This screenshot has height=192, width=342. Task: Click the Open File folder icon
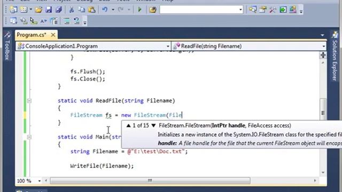pyautogui.click(x=38, y=10)
